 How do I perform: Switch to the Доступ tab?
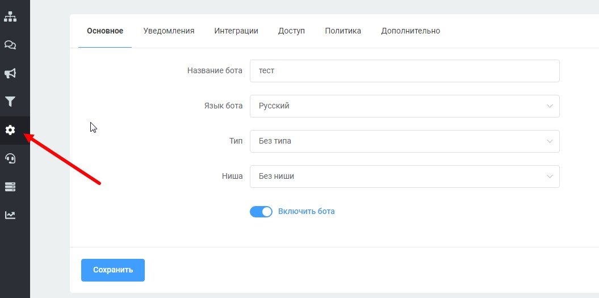[x=291, y=31]
